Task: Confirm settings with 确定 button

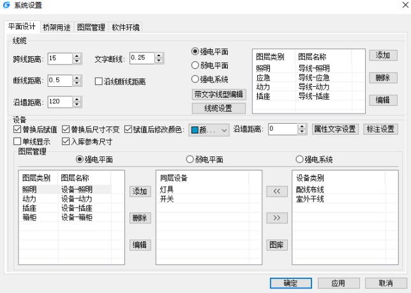Action: click(x=291, y=283)
